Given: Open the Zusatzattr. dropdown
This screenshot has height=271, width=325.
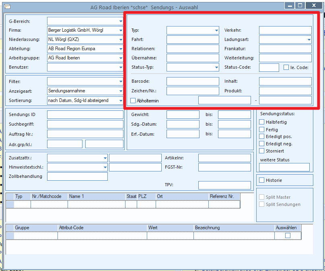Looking at the screenshot, I should tap(105, 158).
